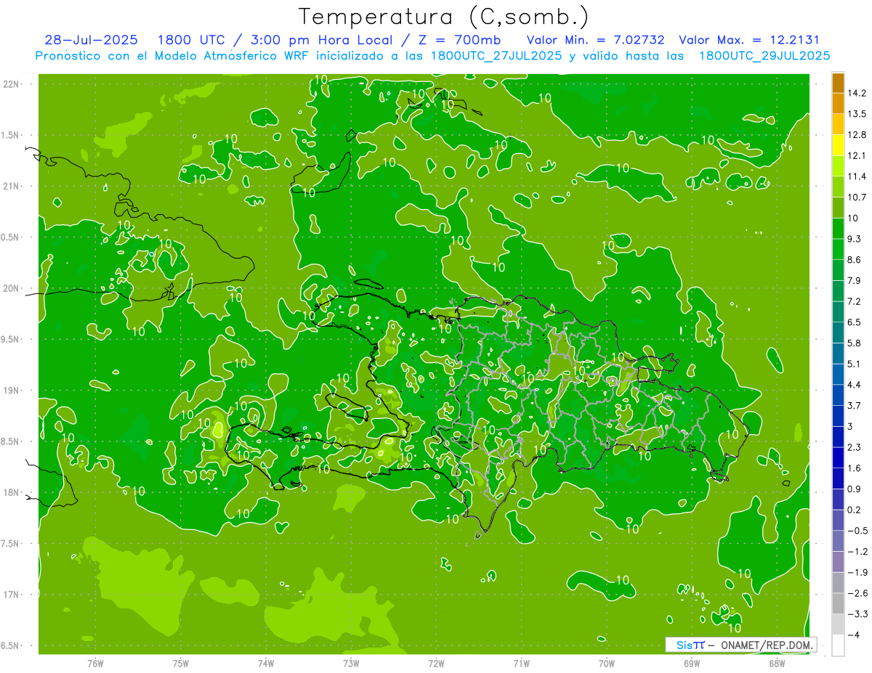Click the '70W' longitude label
Screen dimensions: 872x673
coord(607,663)
